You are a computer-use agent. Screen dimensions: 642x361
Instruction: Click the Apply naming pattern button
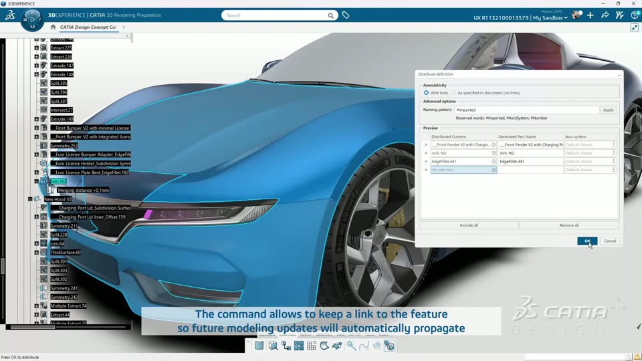tap(609, 110)
